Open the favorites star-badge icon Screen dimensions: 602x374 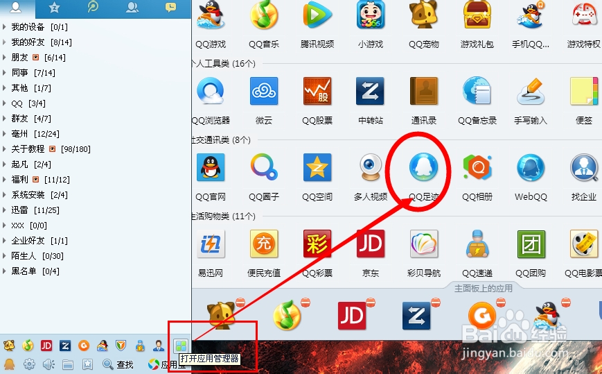point(87,364)
